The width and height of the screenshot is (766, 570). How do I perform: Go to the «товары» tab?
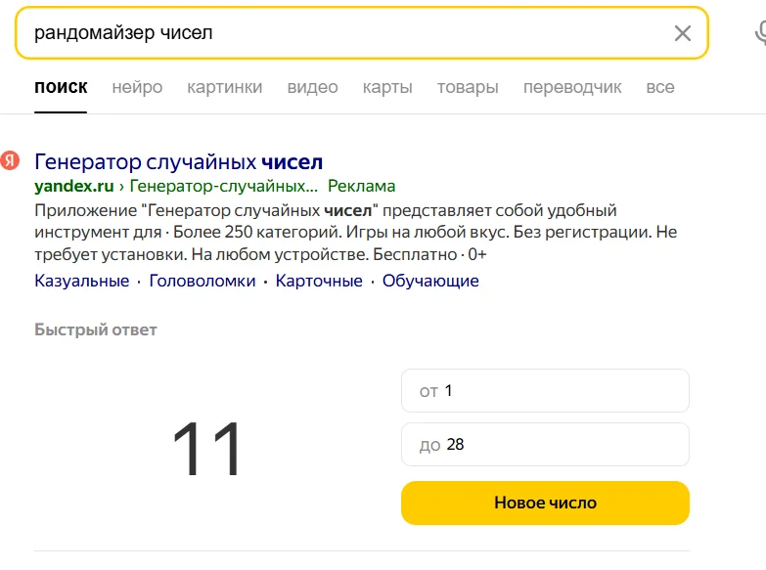click(x=468, y=87)
